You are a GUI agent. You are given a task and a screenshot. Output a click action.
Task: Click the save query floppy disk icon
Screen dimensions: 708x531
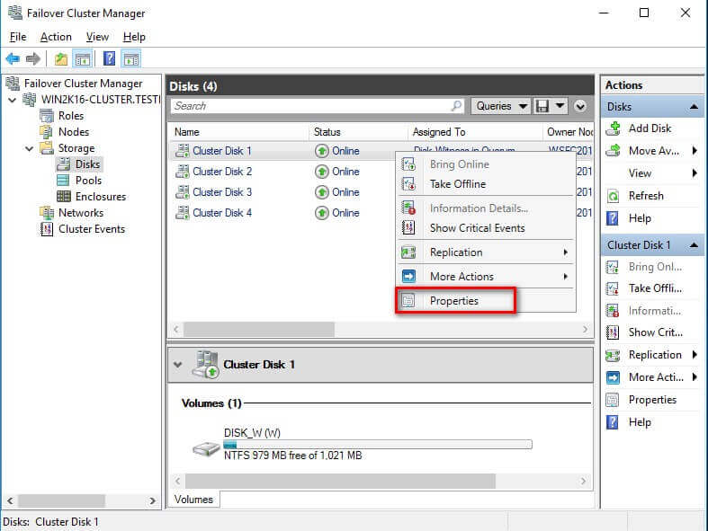[542, 106]
